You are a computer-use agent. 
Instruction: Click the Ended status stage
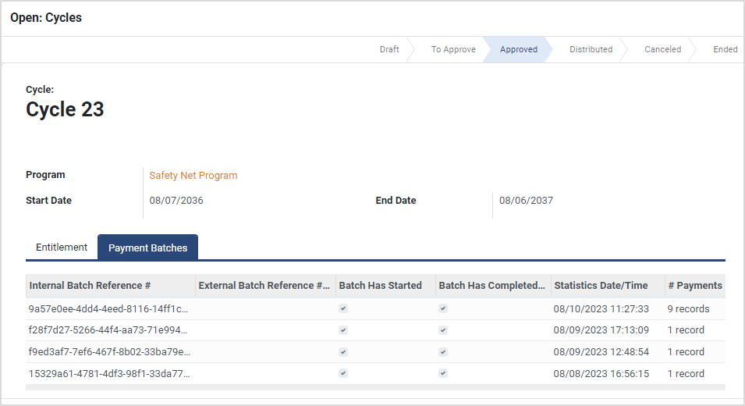[725, 49]
